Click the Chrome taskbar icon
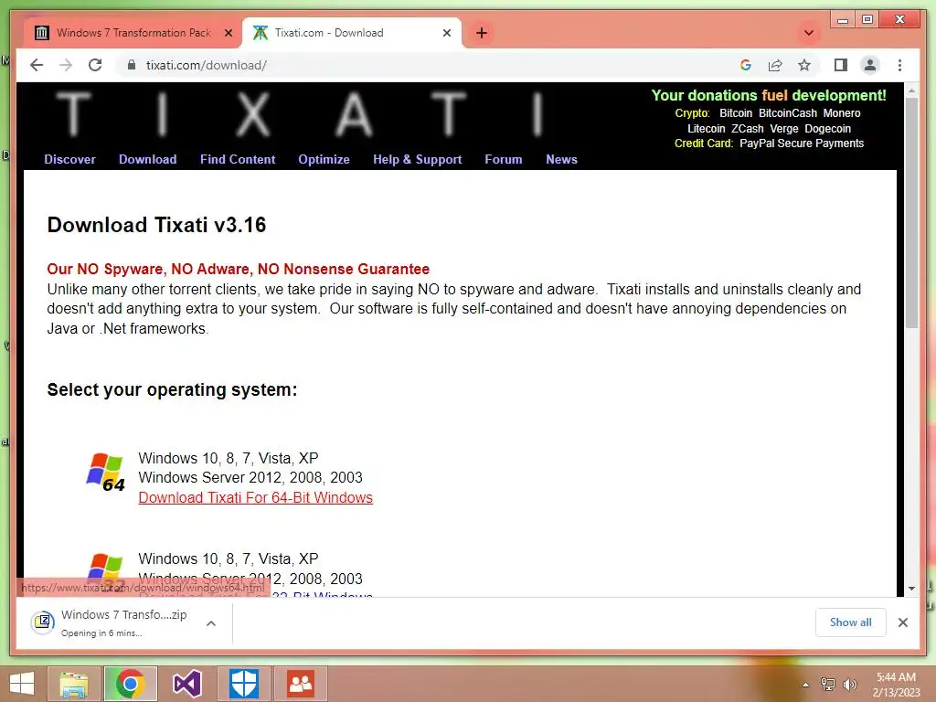 pyautogui.click(x=131, y=684)
